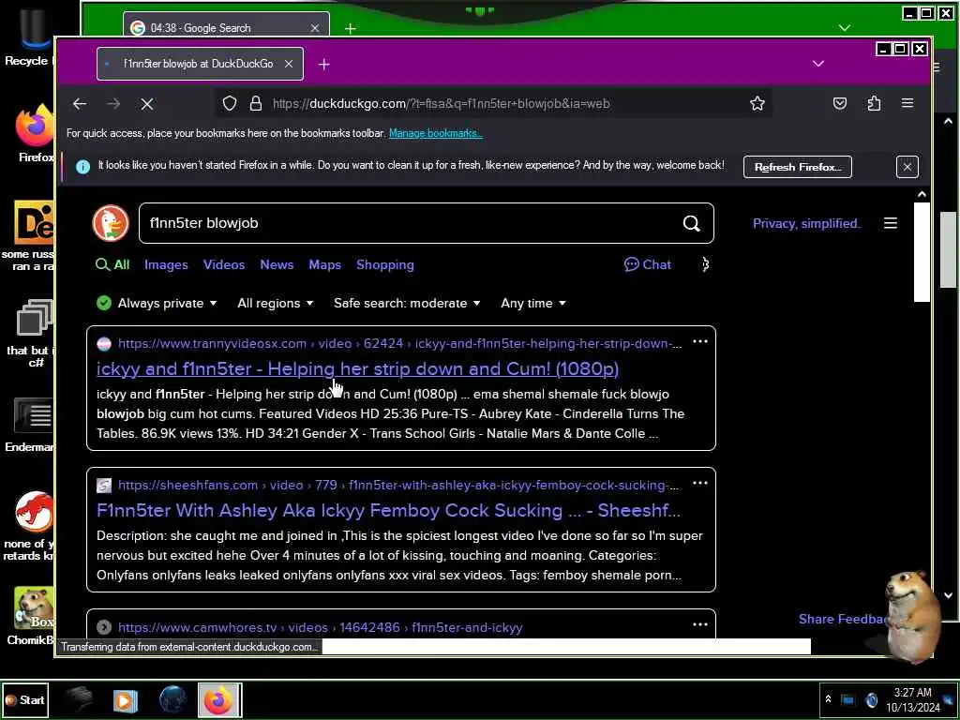Click the scroll-up arrow of green window
The width and height of the screenshot is (960, 720).
(x=949, y=121)
